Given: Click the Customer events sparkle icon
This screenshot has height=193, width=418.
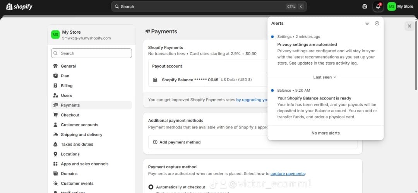Looking at the screenshot, I should point(55,183).
